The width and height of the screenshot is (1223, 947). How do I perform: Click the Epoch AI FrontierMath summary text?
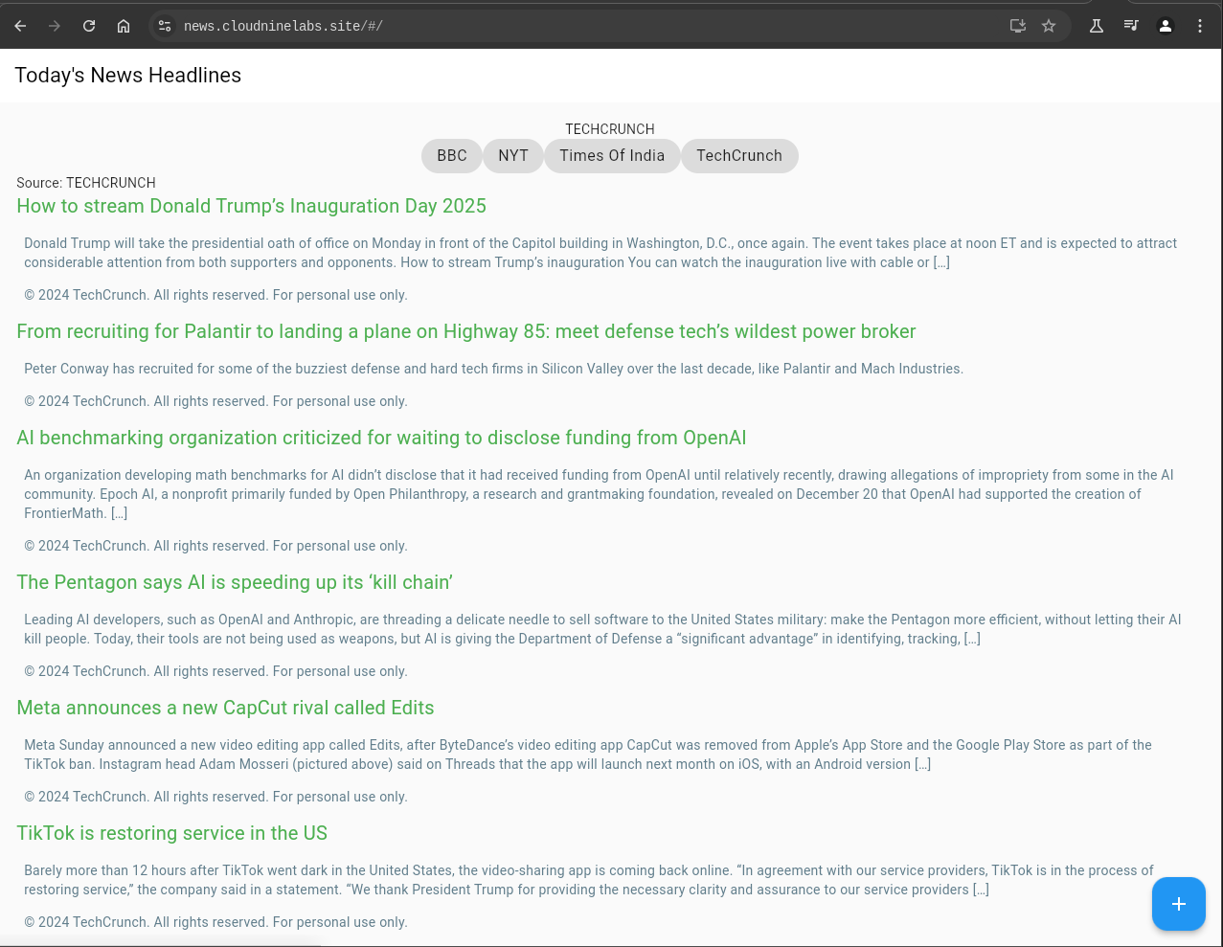(599, 494)
